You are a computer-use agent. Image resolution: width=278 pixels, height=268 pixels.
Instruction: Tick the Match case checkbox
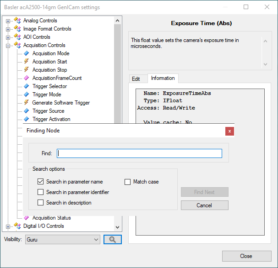pyautogui.click(x=128, y=182)
